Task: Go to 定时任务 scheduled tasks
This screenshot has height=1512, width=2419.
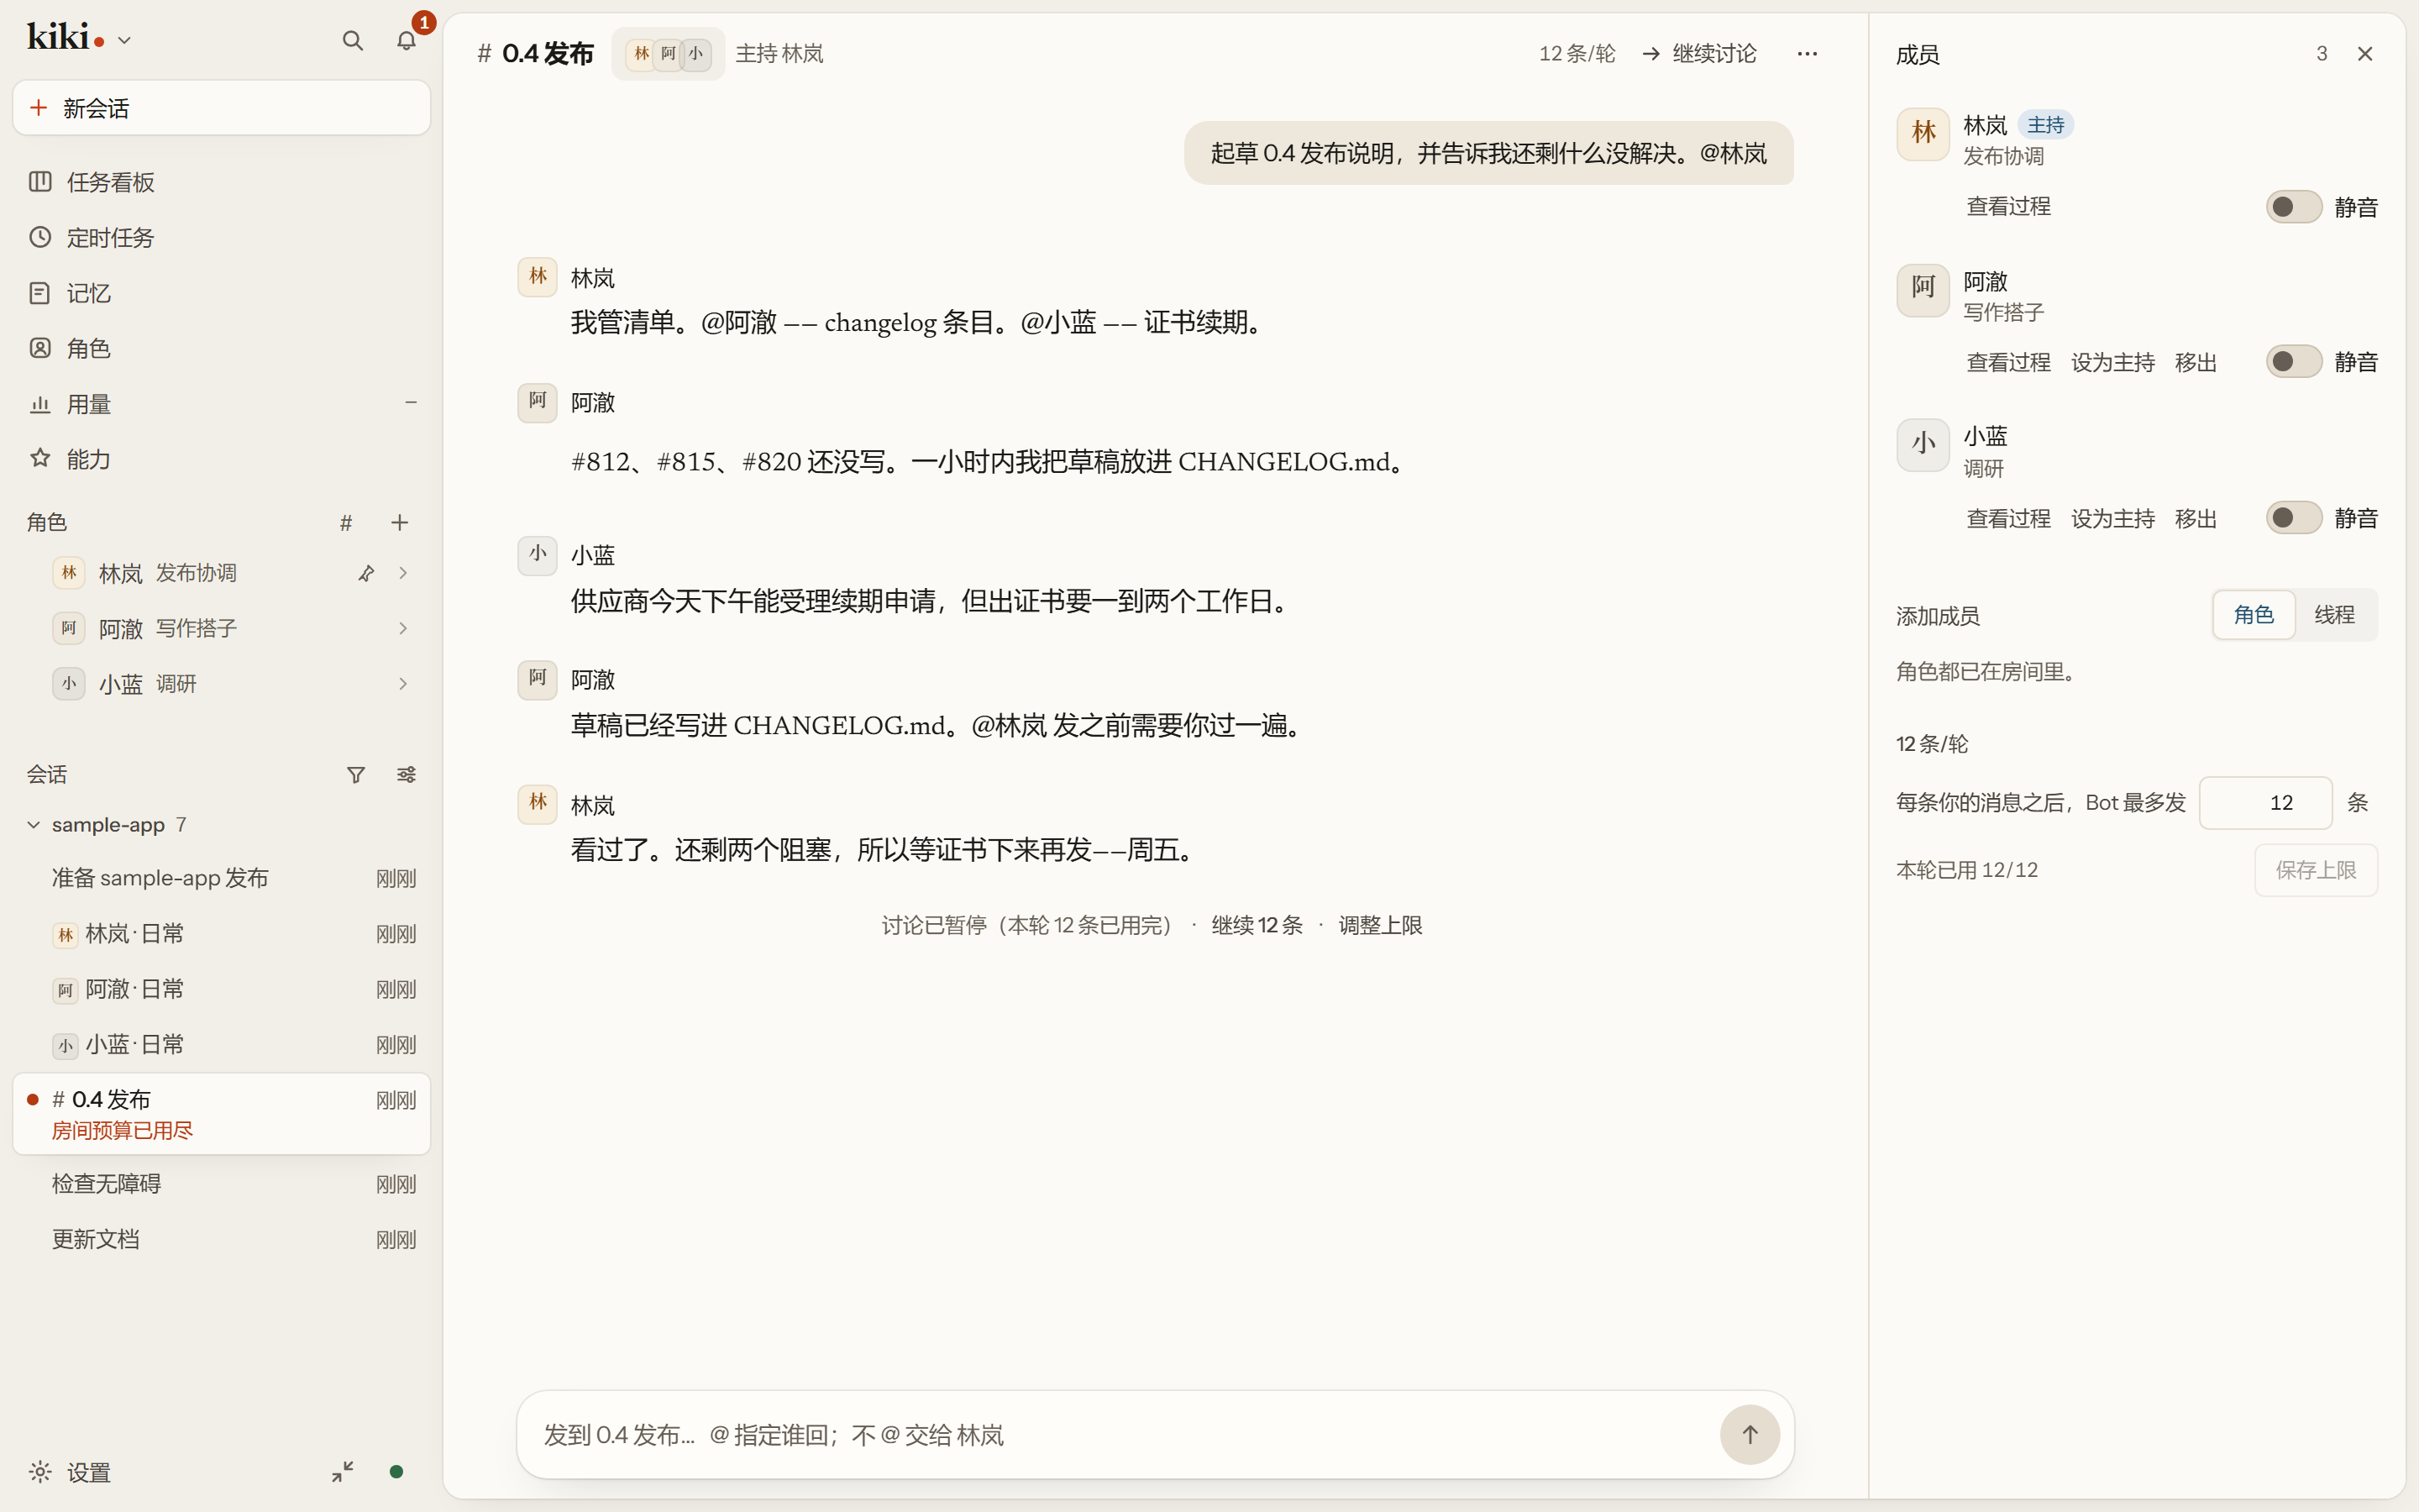Action: [221, 237]
